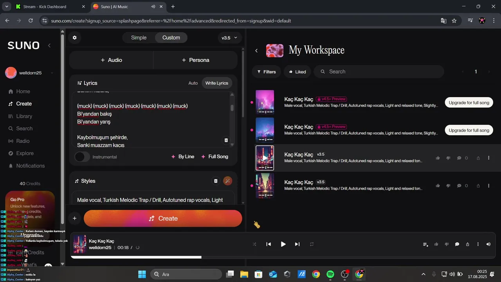Generate lyrics By Line
The width and height of the screenshot is (501, 282).
click(182, 157)
